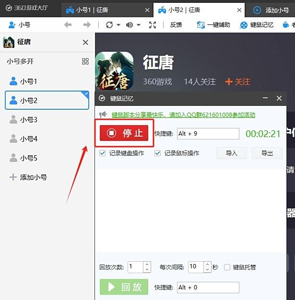Click the 导出 export button
The height and width of the screenshot is (300, 295).
coord(267,153)
